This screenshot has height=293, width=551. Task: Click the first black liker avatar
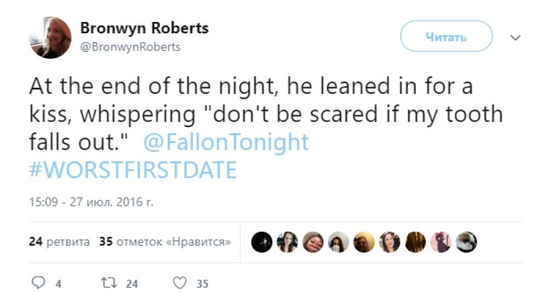coord(262,242)
